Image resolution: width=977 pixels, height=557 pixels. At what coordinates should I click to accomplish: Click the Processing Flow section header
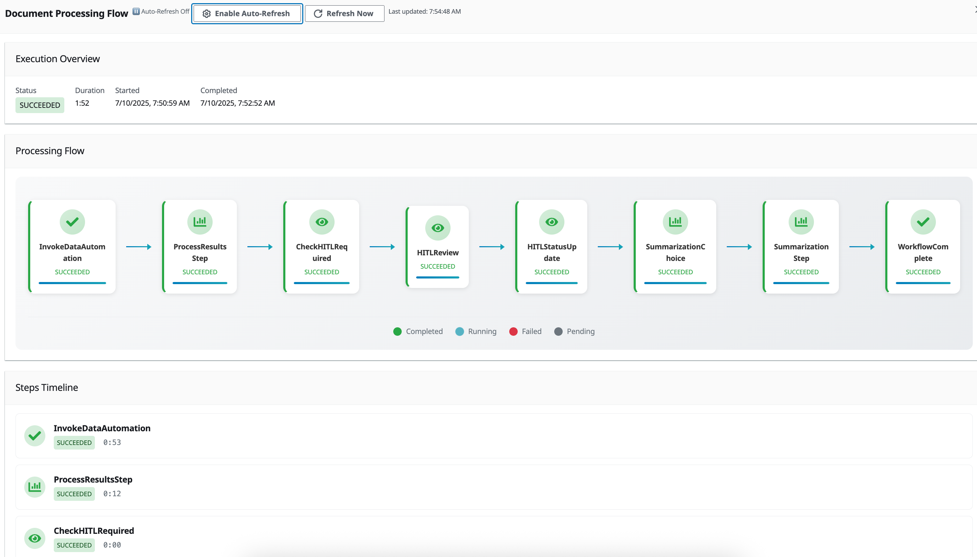point(50,151)
